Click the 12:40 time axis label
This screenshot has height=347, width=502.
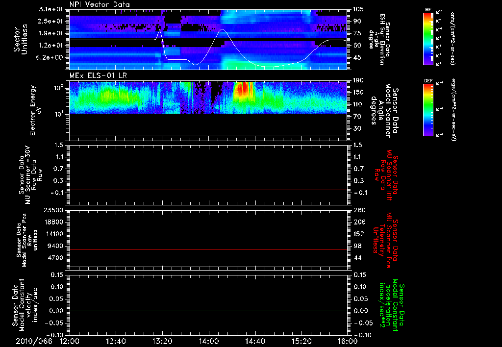(x=116, y=341)
